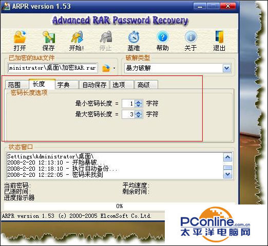Viewport: 268px width, 246px height.
Task: Decrease 最大密码长度 with down arrow
Action: [139, 116]
